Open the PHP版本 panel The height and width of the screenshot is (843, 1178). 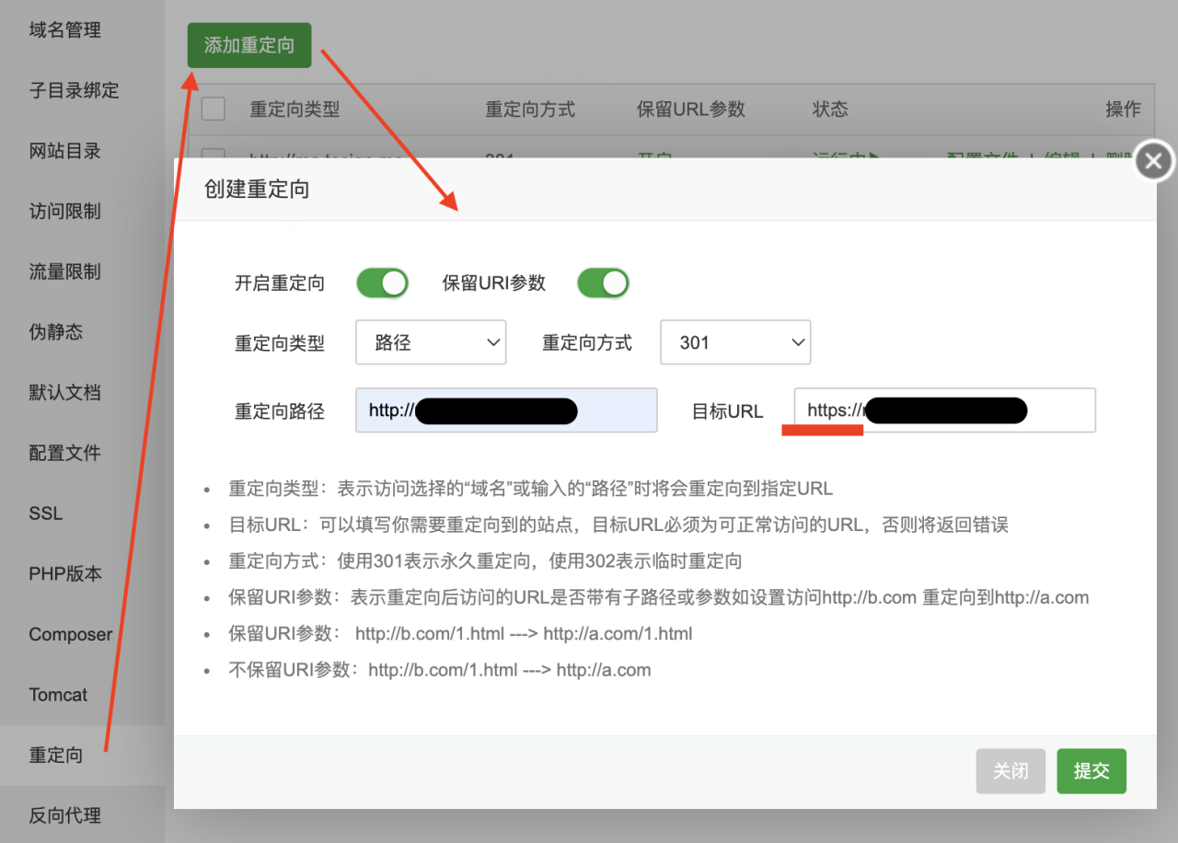[x=60, y=573]
